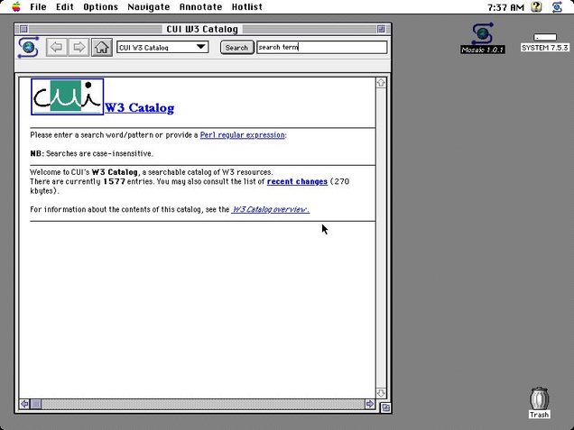
Task: Open the CUI W3 Catalog history dropdown
Action: point(162,47)
